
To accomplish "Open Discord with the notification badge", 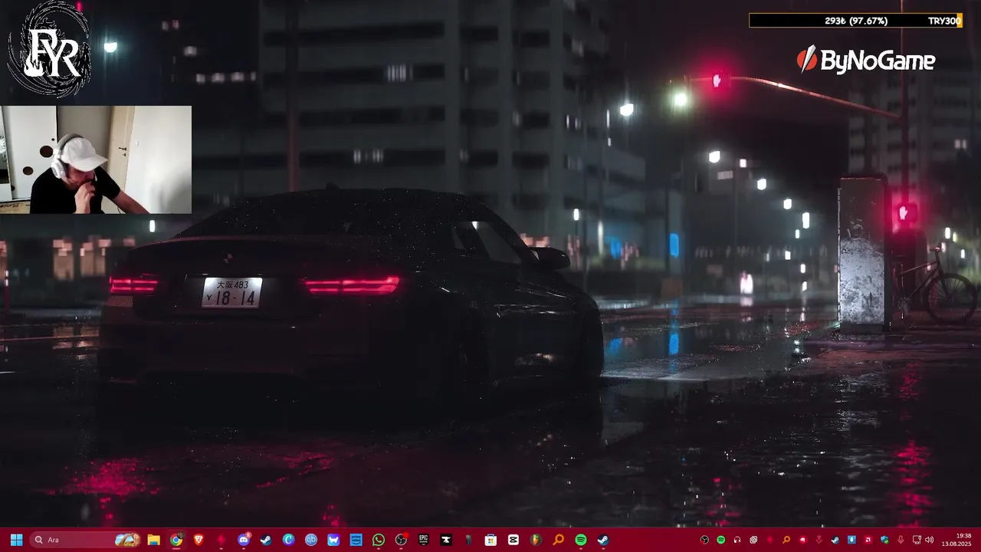I will pos(244,540).
